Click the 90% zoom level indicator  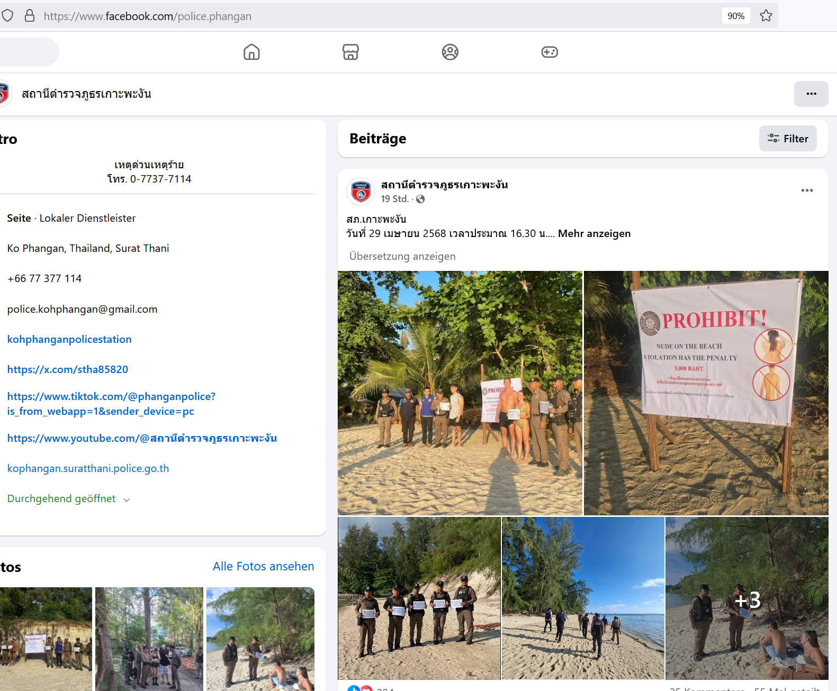[x=735, y=16]
